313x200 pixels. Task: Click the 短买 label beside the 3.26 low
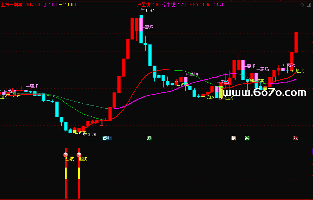click(x=82, y=133)
